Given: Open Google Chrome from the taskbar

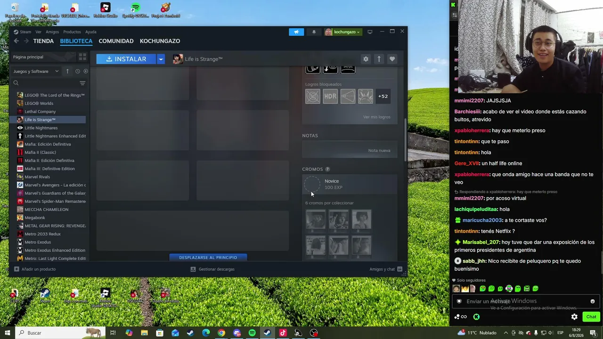Looking at the screenshot, I should coord(221,333).
